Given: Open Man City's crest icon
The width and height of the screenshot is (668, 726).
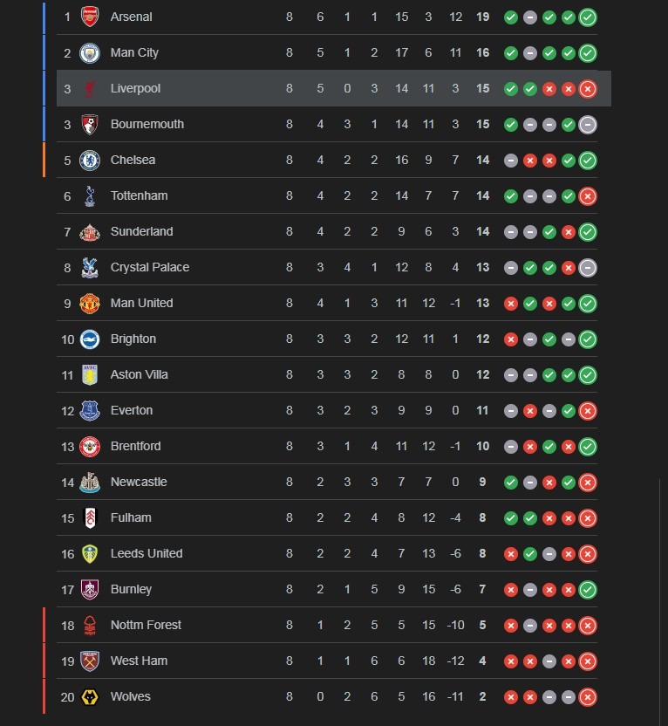Looking at the screenshot, I should [x=90, y=52].
